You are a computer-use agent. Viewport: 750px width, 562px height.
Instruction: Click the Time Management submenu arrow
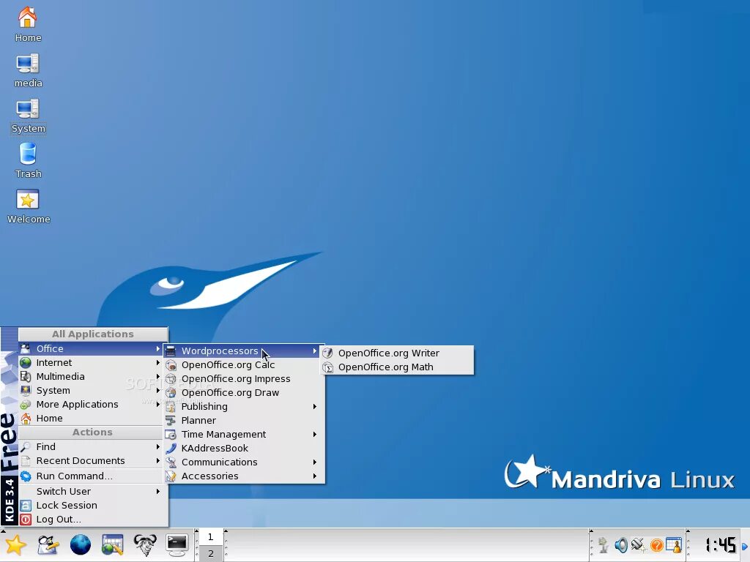(x=315, y=434)
